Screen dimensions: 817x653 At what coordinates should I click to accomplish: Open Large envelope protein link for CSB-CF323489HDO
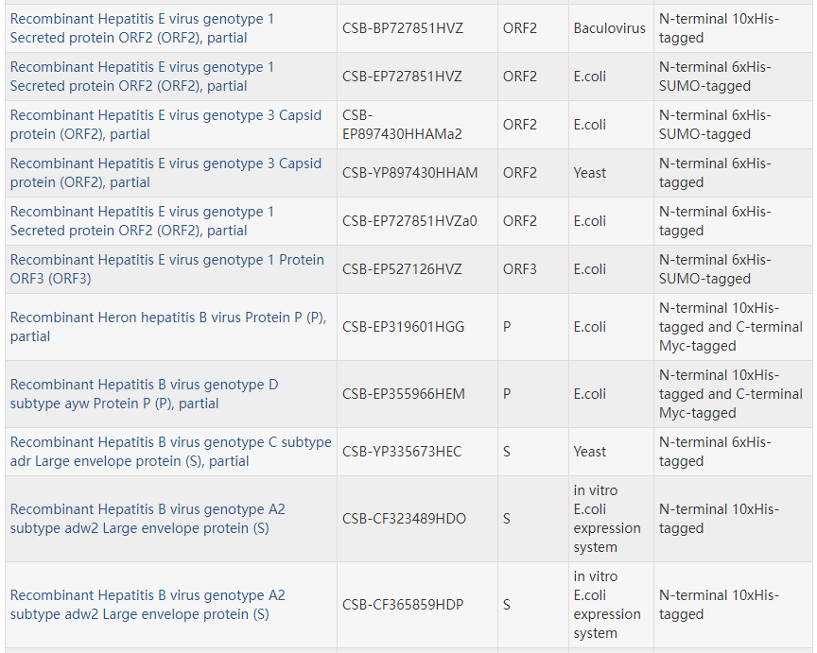click(148, 509)
